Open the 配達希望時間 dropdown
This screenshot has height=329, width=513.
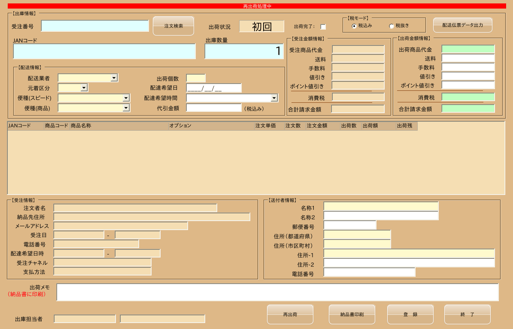pyautogui.click(x=274, y=98)
